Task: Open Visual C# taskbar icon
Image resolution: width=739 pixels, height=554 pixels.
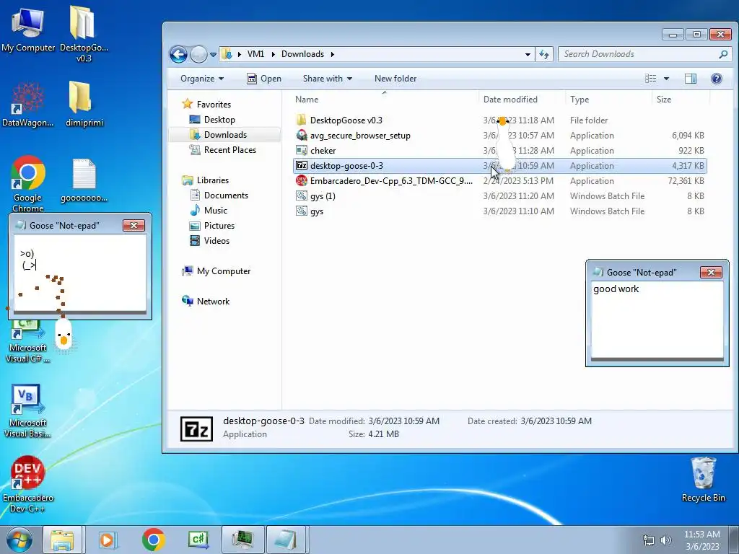Action: coord(198,540)
